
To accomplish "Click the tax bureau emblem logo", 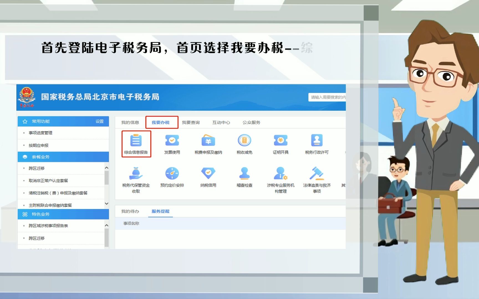I will (x=27, y=97).
